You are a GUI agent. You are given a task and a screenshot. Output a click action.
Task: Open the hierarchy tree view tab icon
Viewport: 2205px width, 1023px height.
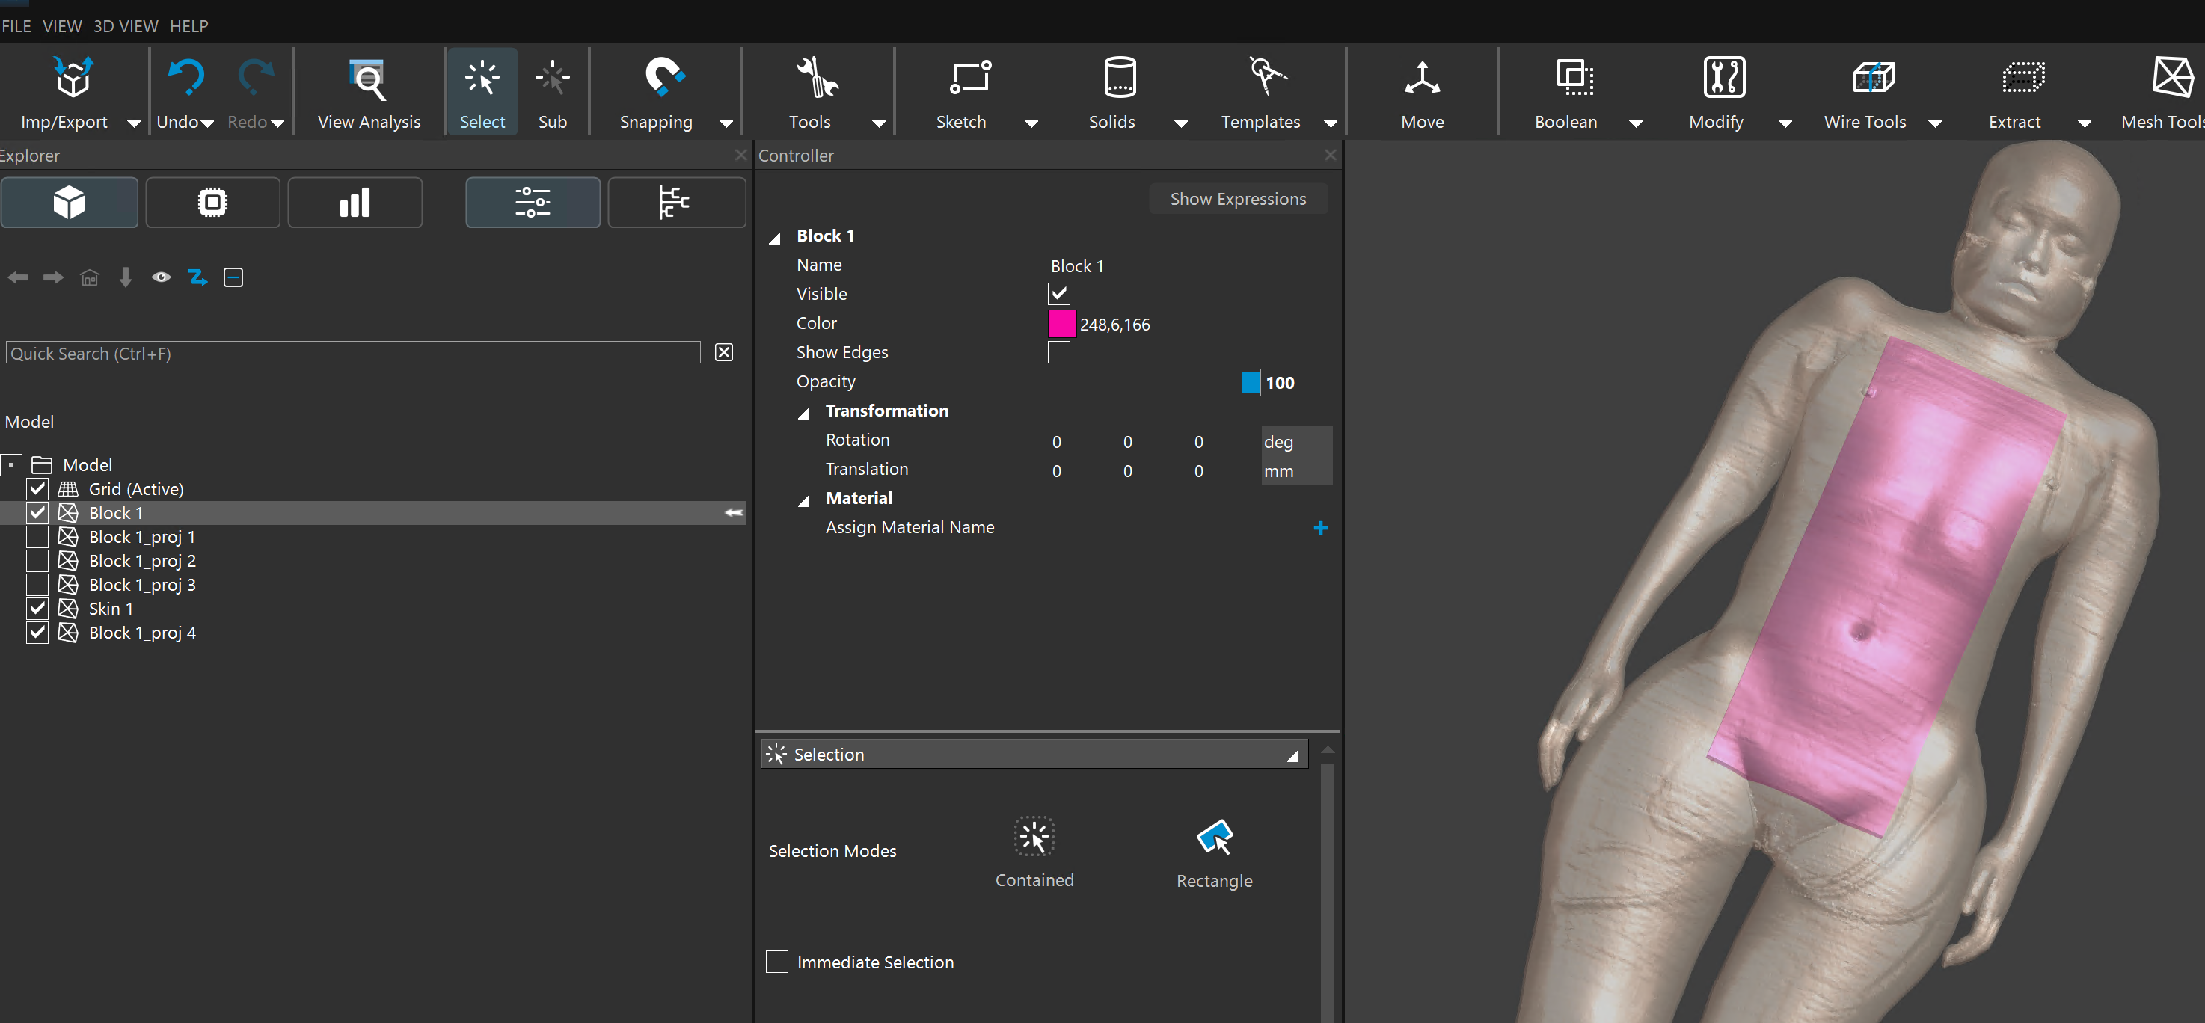675,203
